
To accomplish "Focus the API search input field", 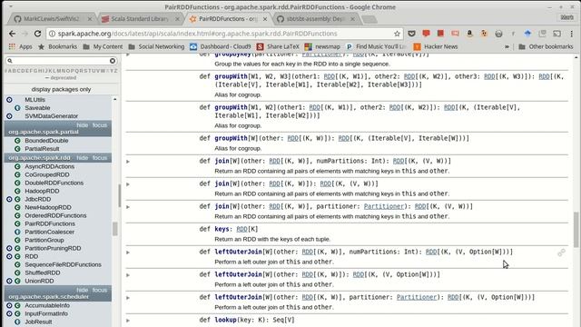I will pyautogui.click(x=61, y=61).
